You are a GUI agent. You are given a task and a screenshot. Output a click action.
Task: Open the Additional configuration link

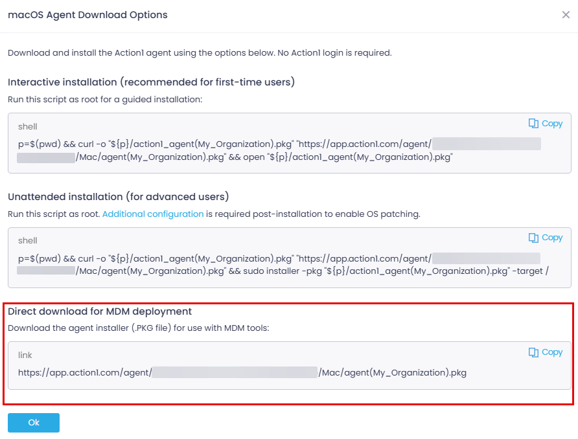click(x=154, y=214)
